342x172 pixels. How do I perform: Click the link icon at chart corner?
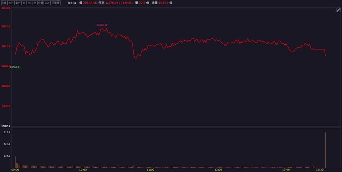pos(338,10)
